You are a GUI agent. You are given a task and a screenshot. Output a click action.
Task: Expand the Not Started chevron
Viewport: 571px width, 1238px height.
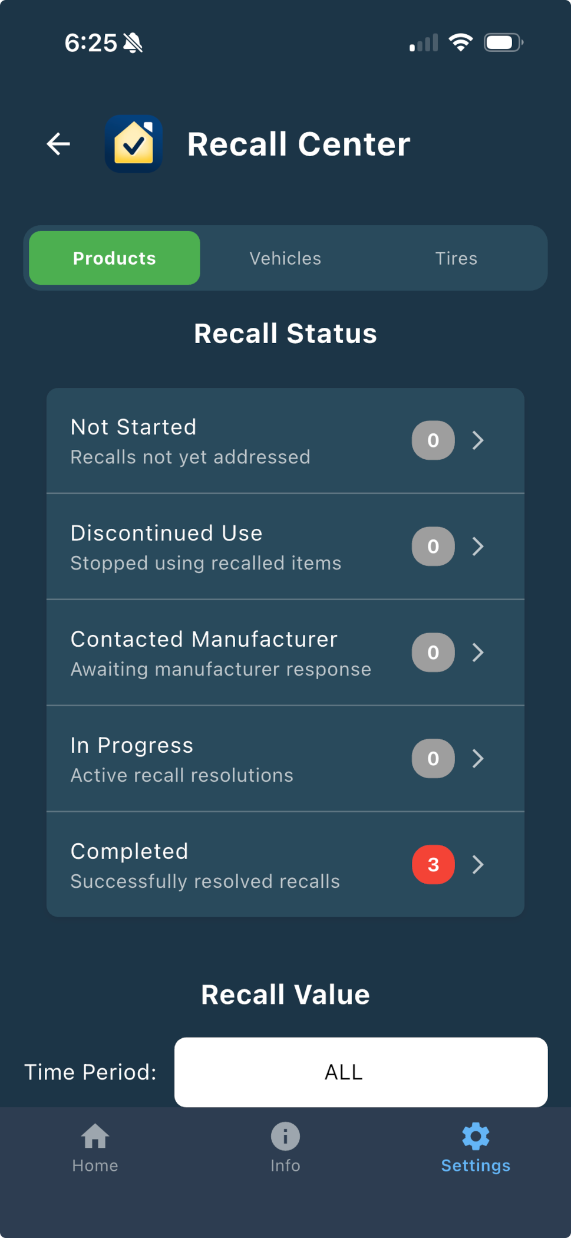pyautogui.click(x=478, y=440)
